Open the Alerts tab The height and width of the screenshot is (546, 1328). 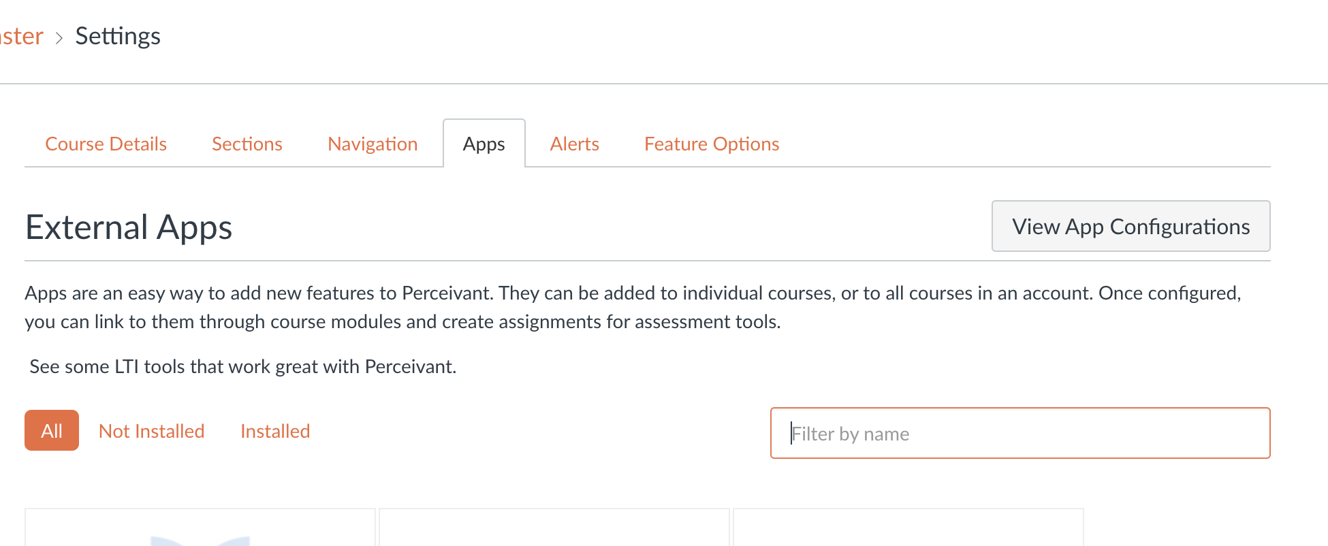[575, 144]
